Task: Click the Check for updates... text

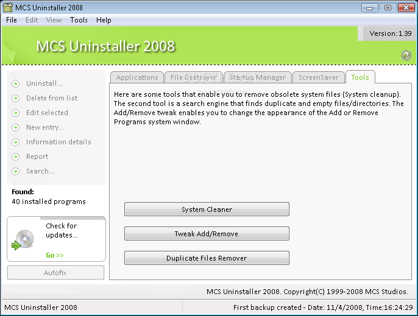Action: [x=62, y=231]
